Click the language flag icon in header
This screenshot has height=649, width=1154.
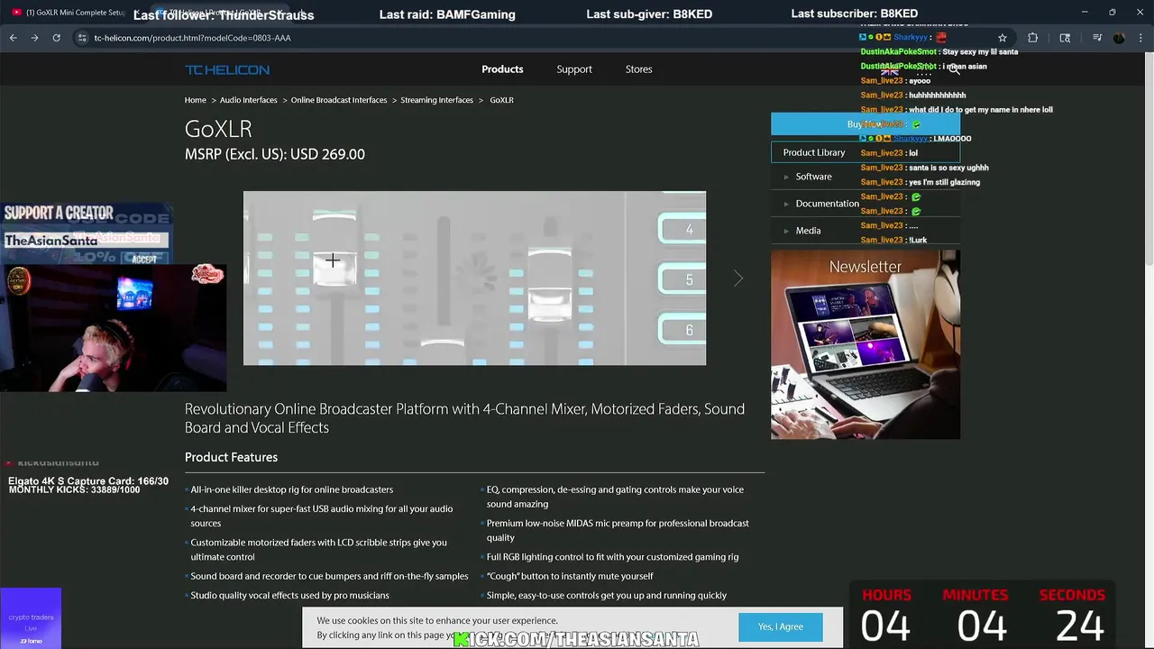889,70
